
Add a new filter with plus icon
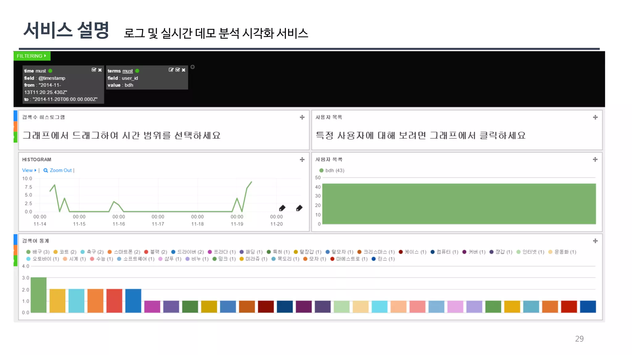(x=193, y=67)
